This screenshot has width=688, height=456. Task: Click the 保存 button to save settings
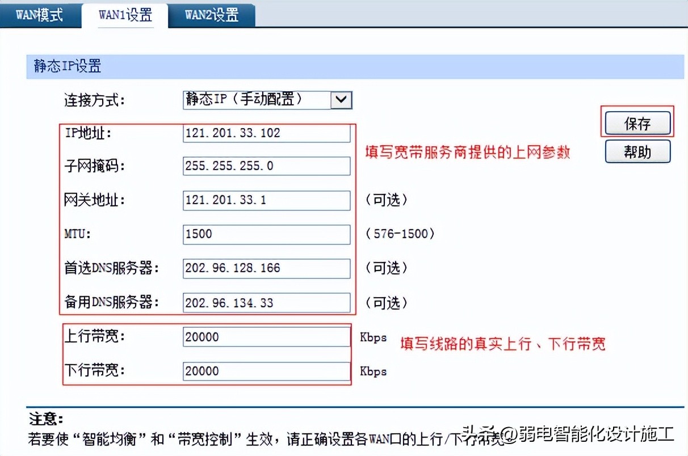637,123
